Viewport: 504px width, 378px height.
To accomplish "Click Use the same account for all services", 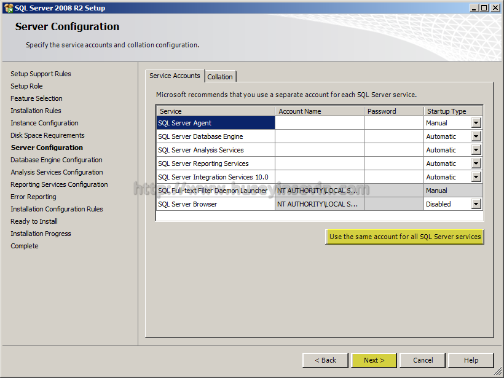I will pos(404,237).
